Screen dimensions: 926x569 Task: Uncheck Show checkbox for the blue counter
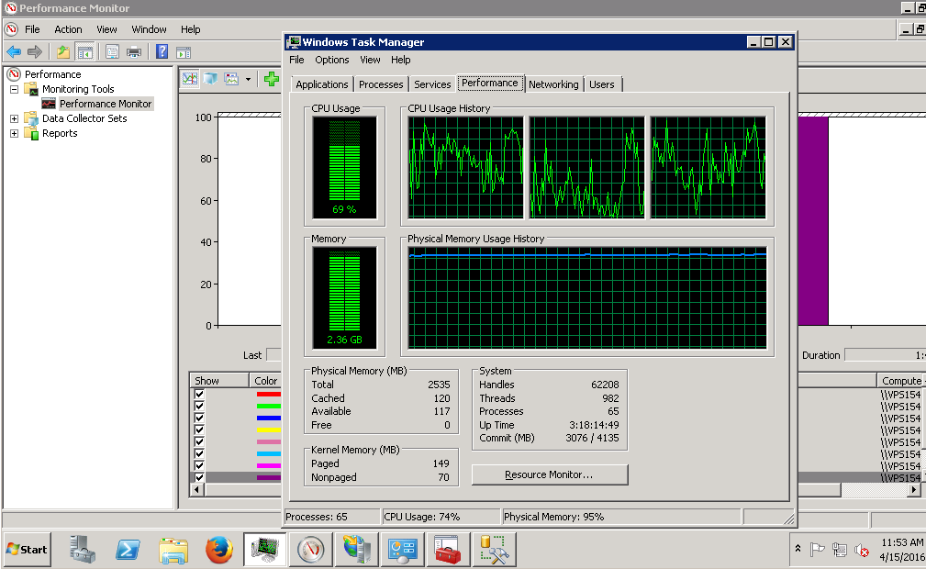(199, 418)
